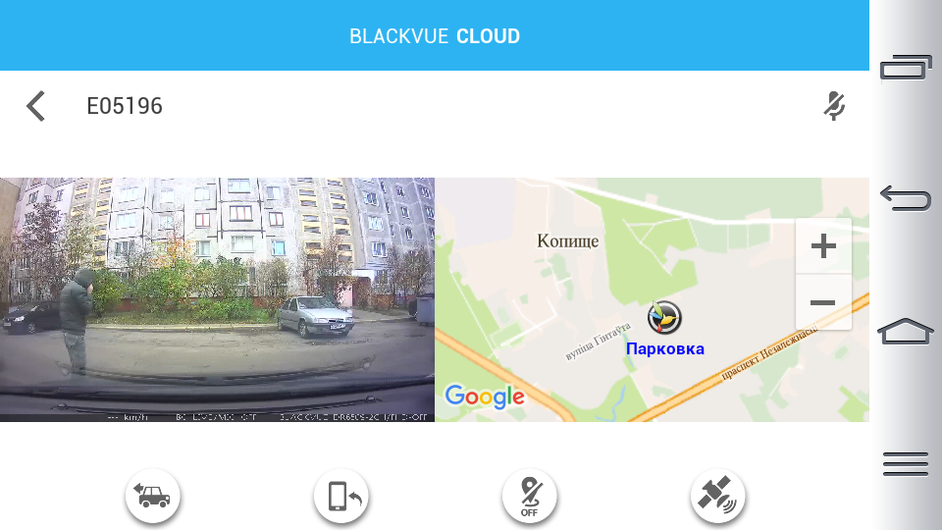Tap the Android back button
The width and height of the screenshot is (942, 530).
pos(906,198)
